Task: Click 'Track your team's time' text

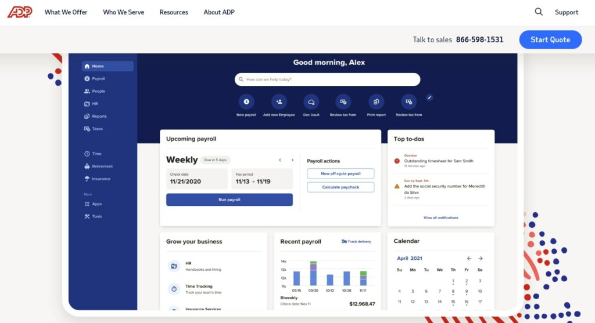Action: [x=203, y=292]
